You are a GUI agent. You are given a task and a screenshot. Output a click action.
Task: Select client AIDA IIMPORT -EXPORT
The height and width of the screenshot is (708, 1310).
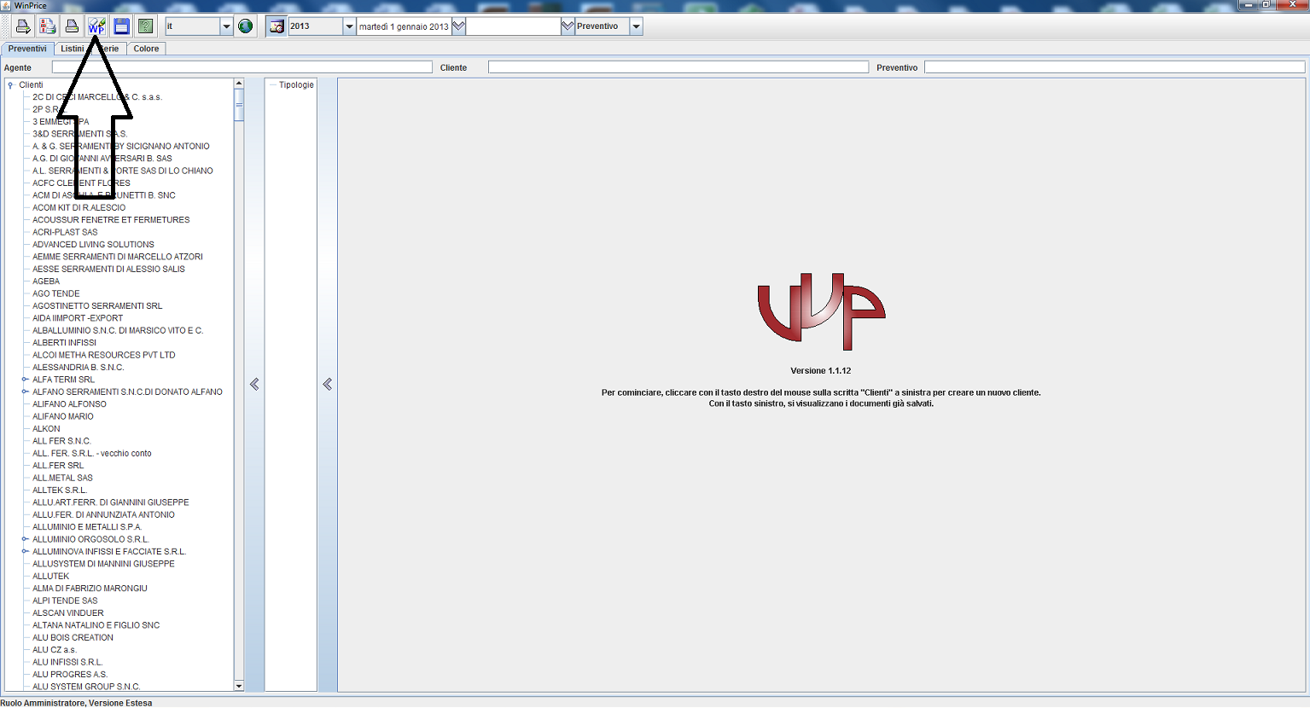78,318
